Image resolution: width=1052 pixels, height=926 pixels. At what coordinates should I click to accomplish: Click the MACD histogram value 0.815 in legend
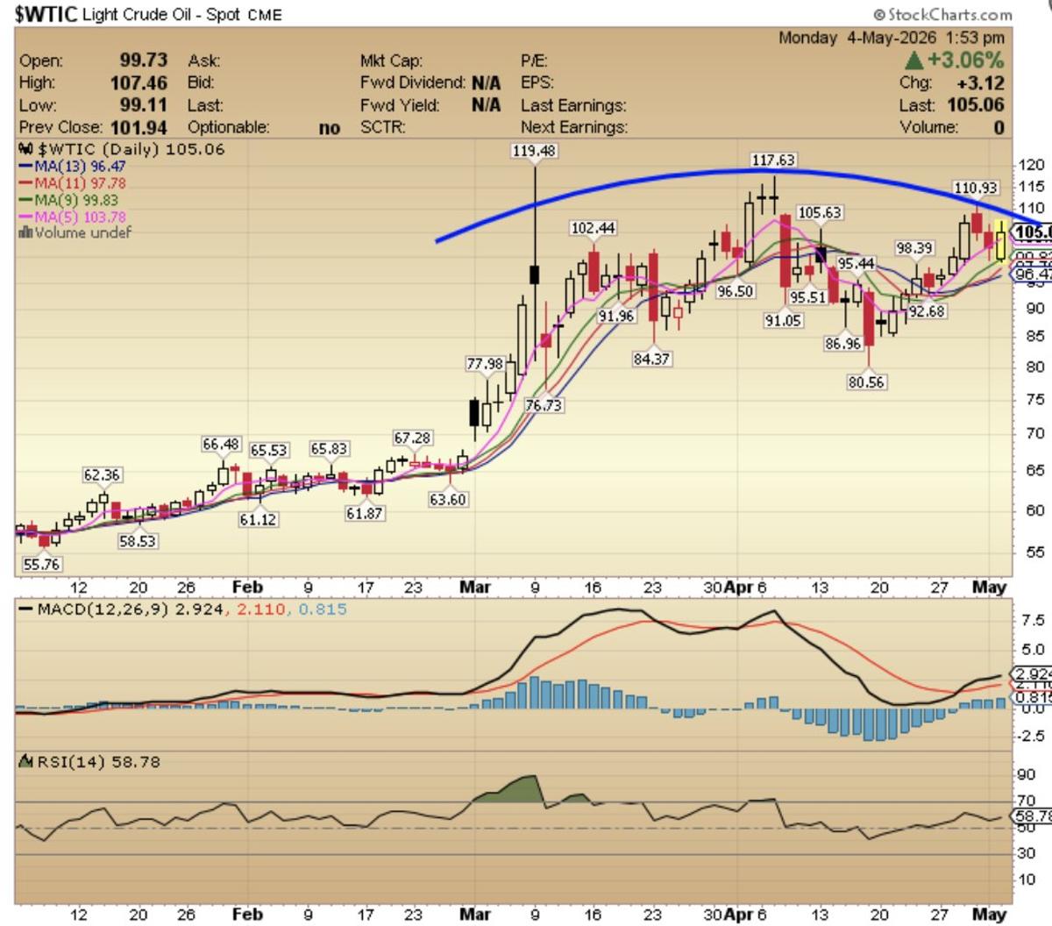pos(322,609)
